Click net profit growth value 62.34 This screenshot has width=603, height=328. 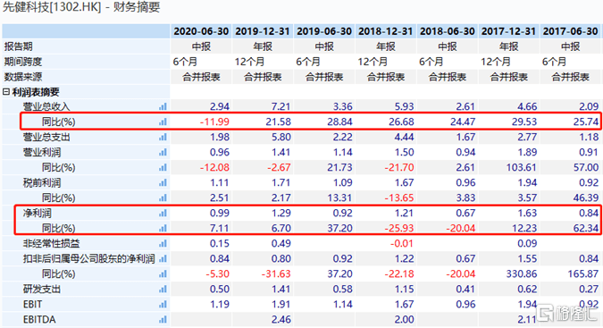pyautogui.click(x=586, y=229)
